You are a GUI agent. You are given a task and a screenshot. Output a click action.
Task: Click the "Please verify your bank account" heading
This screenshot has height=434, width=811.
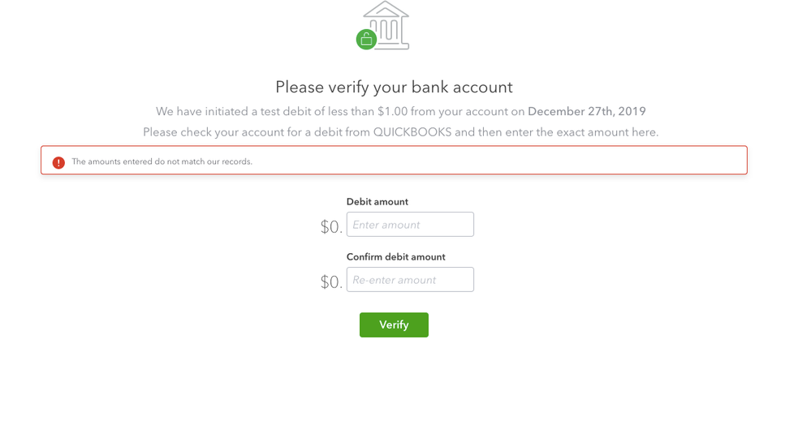tap(394, 87)
